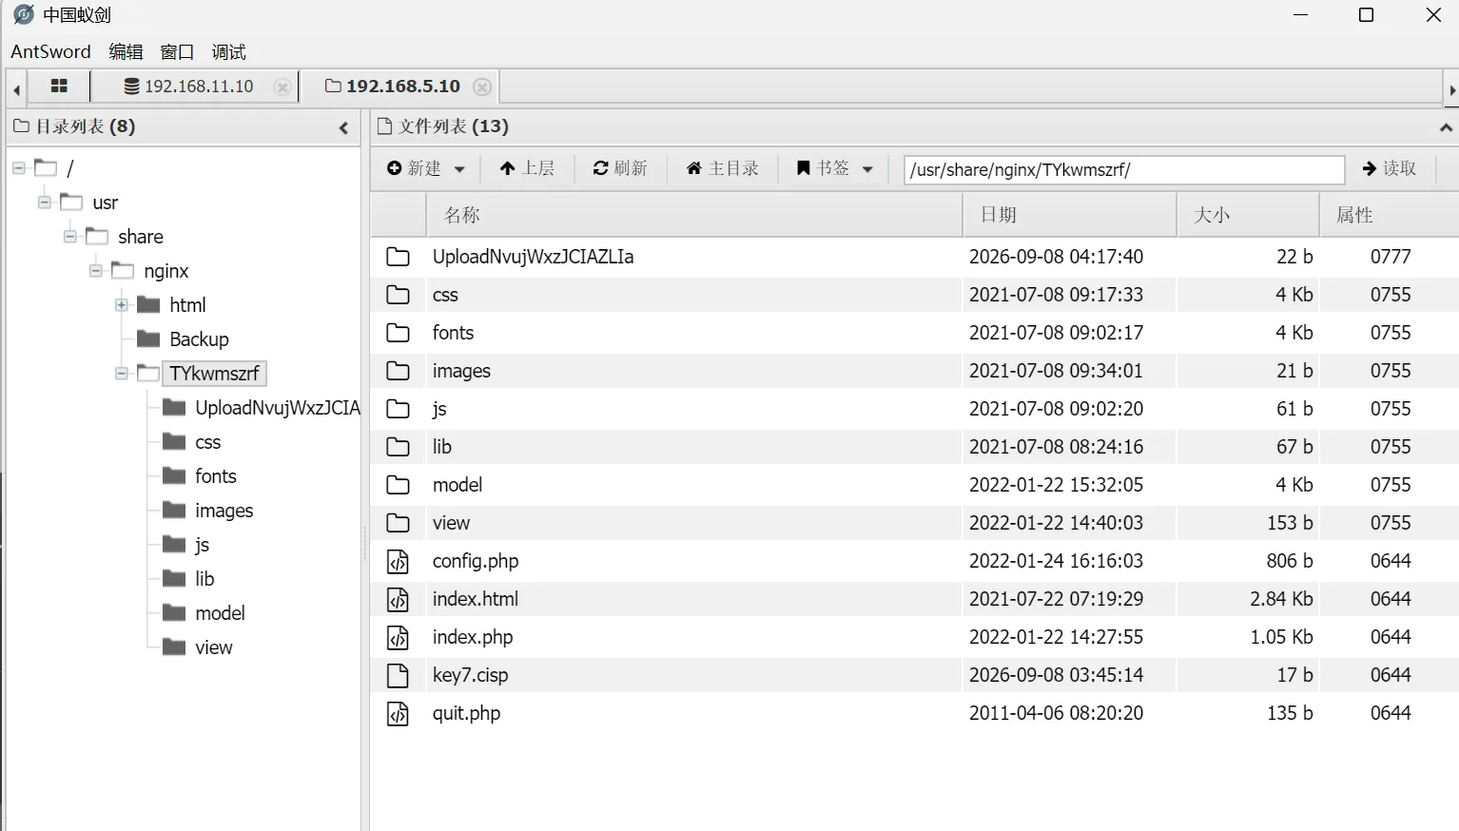
Task: Collapse the TYkwmszrf tree node
Action: point(121,374)
